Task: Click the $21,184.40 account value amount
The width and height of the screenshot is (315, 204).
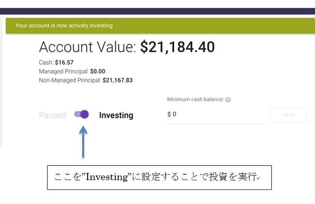Action: click(x=177, y=47)
